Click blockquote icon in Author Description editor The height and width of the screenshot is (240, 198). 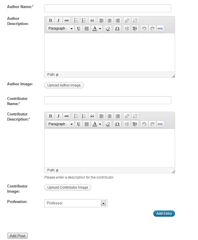click(x=92, y=20)
